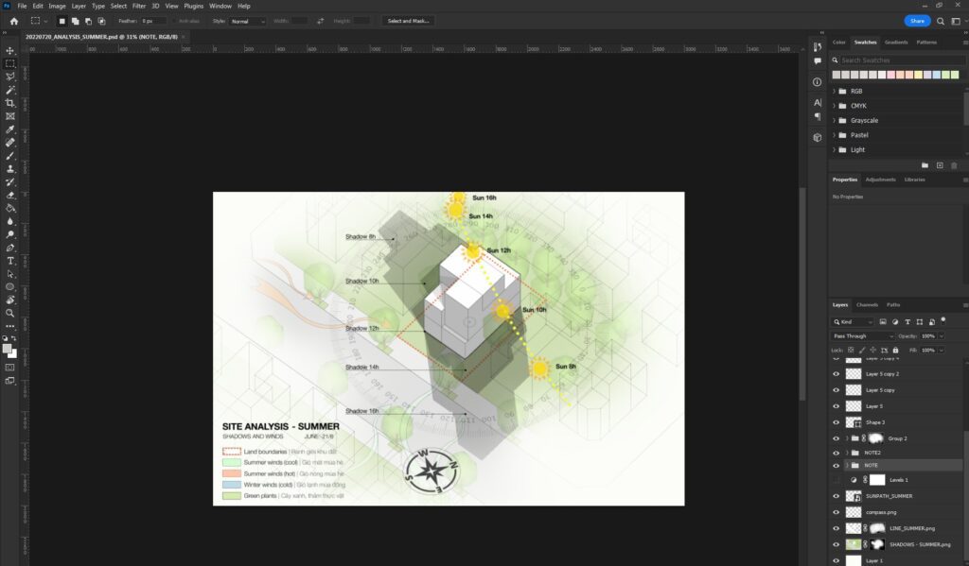Show the Levels 1 adjustment layer
The width and height of the screenshot is (969, 566).
836,480
